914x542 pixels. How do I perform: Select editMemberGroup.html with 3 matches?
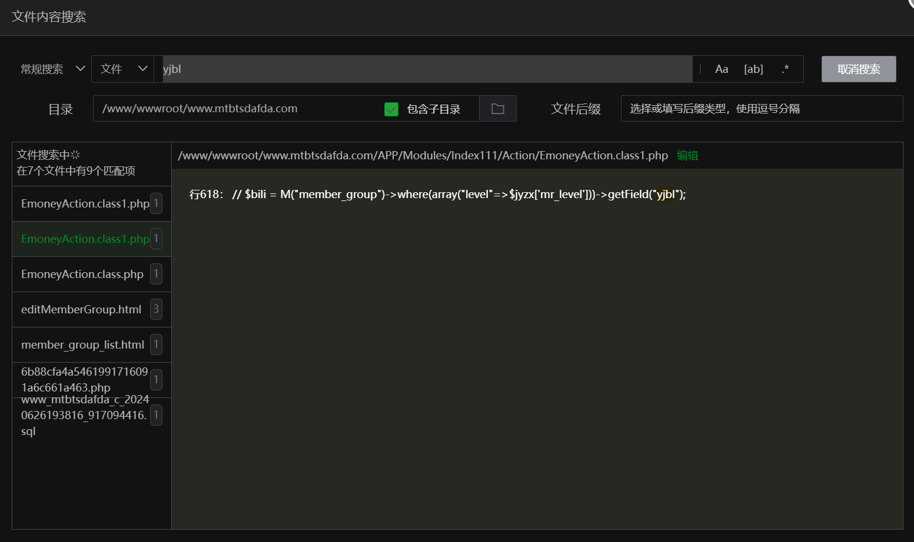coord(81,310)
